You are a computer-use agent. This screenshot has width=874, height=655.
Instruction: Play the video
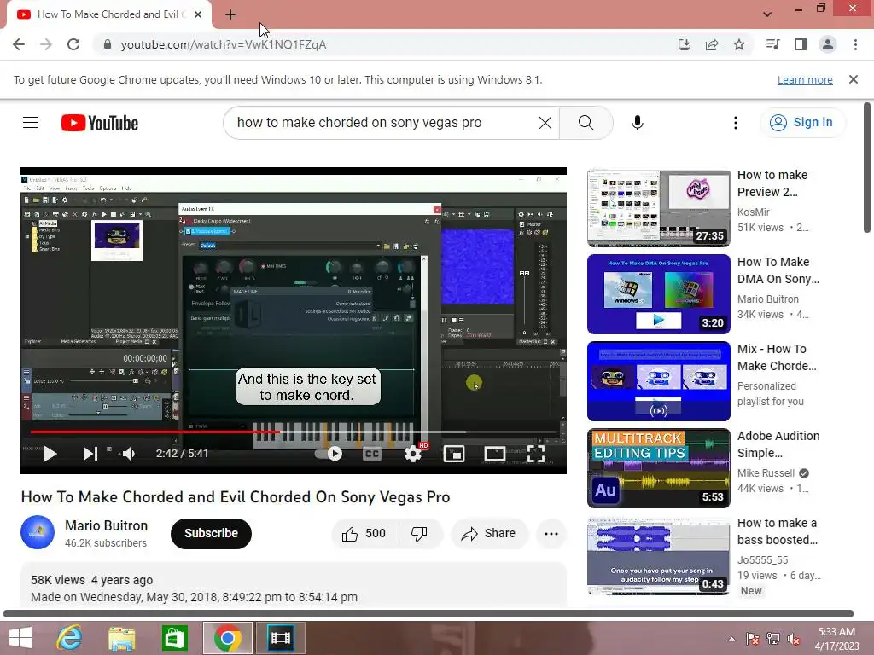[50, 454]
